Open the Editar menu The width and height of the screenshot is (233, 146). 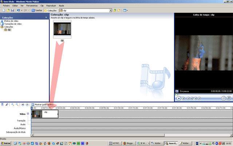coord(15,6)
